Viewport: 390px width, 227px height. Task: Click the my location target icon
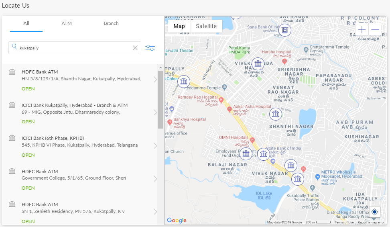coord(375,212)
